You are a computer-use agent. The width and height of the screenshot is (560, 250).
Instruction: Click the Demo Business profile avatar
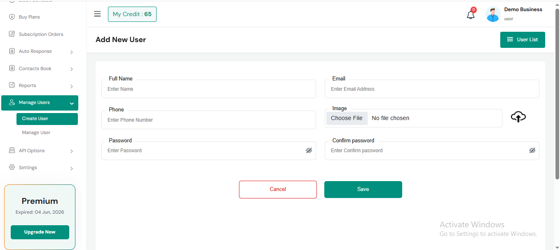tap(493, 14)
